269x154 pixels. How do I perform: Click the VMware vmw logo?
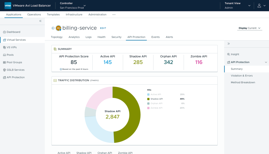(x=8, y=6)
